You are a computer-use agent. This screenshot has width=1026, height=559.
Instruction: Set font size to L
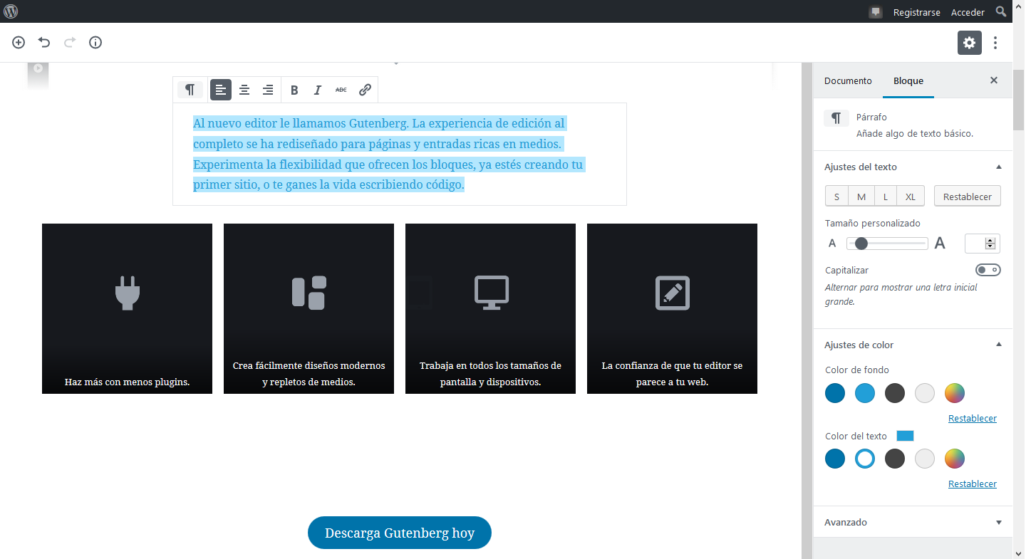(x=886, y=197)
